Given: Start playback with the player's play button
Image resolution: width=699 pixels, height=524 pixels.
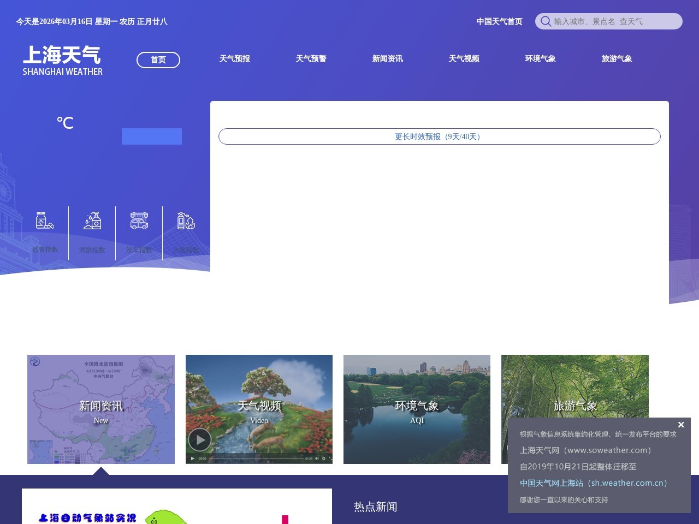Looking at the screenshot, I should coord(193,458).
